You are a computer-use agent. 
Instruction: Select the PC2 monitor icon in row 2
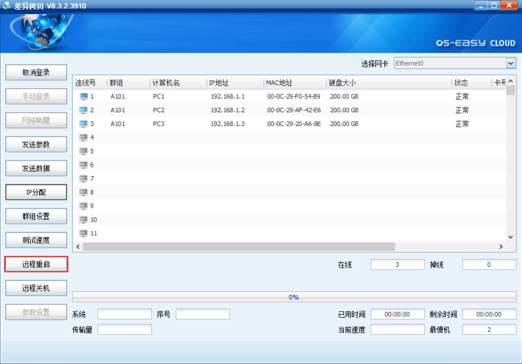click(83, 110)
